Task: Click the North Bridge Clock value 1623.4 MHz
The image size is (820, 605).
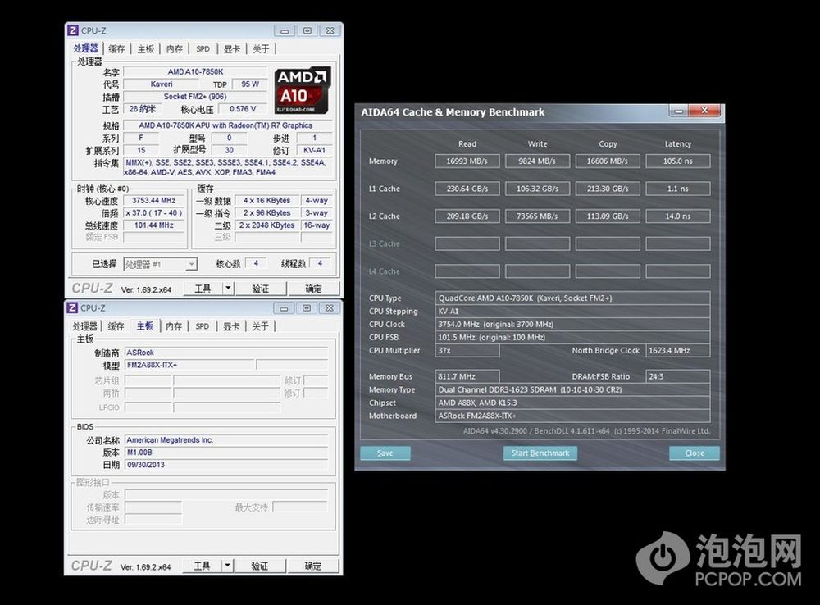Action: coord(678,350)
